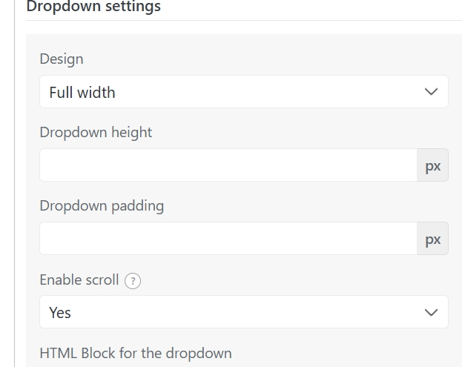This screenshot has height=367, width=465.
Task: Click the px unit beside Dropdown height
Action: coord(432,166)
